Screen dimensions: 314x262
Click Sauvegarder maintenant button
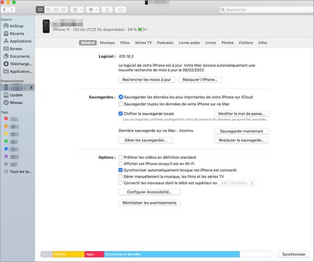click(241, 131)
